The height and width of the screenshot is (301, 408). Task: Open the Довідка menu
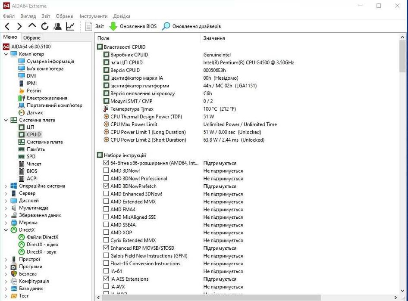122,16
